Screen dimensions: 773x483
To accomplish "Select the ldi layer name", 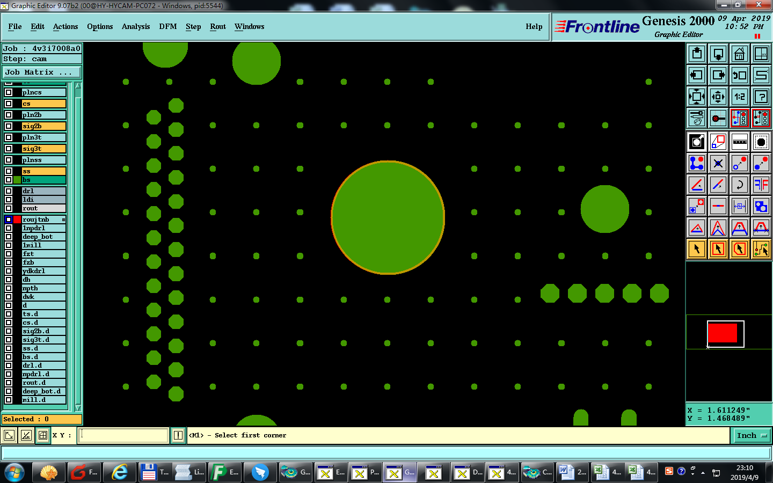I will pos(44,200).
